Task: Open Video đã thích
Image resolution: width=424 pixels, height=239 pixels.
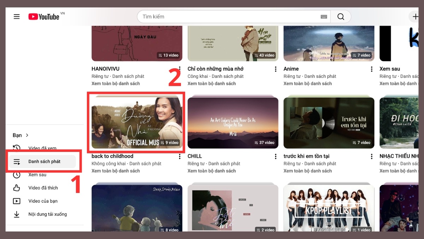Action: 42,188
